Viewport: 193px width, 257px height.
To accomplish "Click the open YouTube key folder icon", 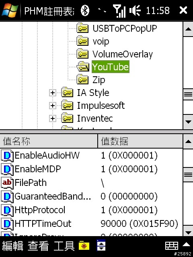I will (83, 67).
